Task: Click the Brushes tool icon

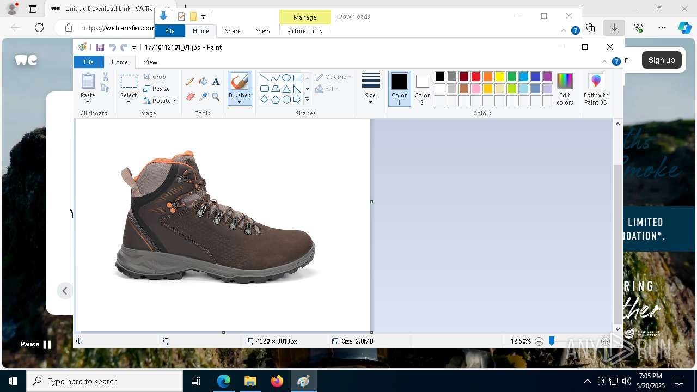Action: click(240, 82)
